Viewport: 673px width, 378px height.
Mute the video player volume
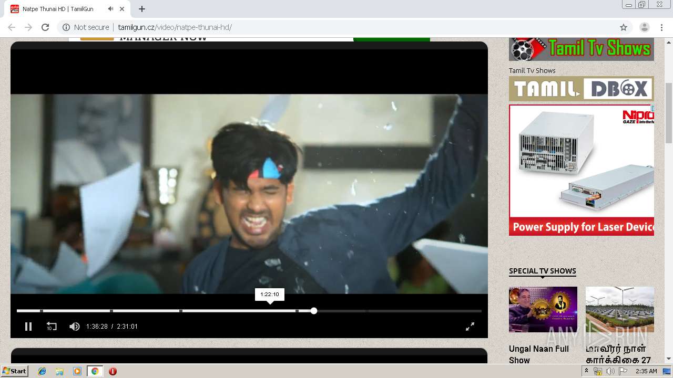click(x=75, y=327)
